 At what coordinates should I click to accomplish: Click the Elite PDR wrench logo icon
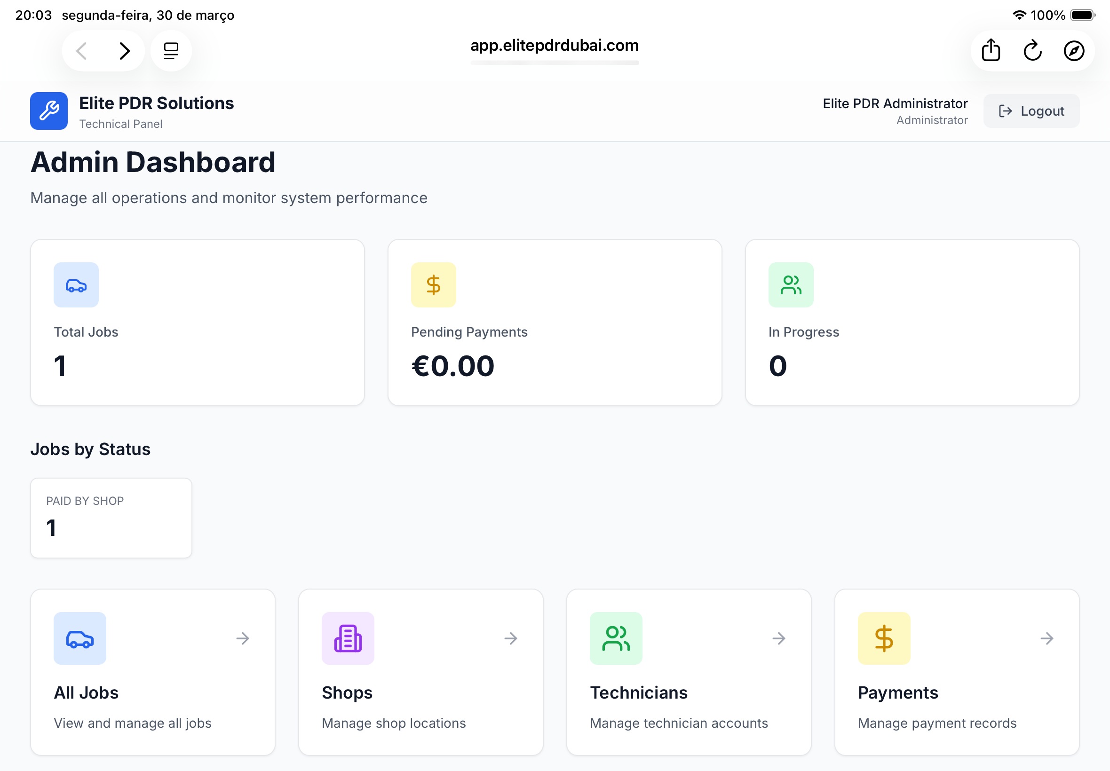pos(48,111)
